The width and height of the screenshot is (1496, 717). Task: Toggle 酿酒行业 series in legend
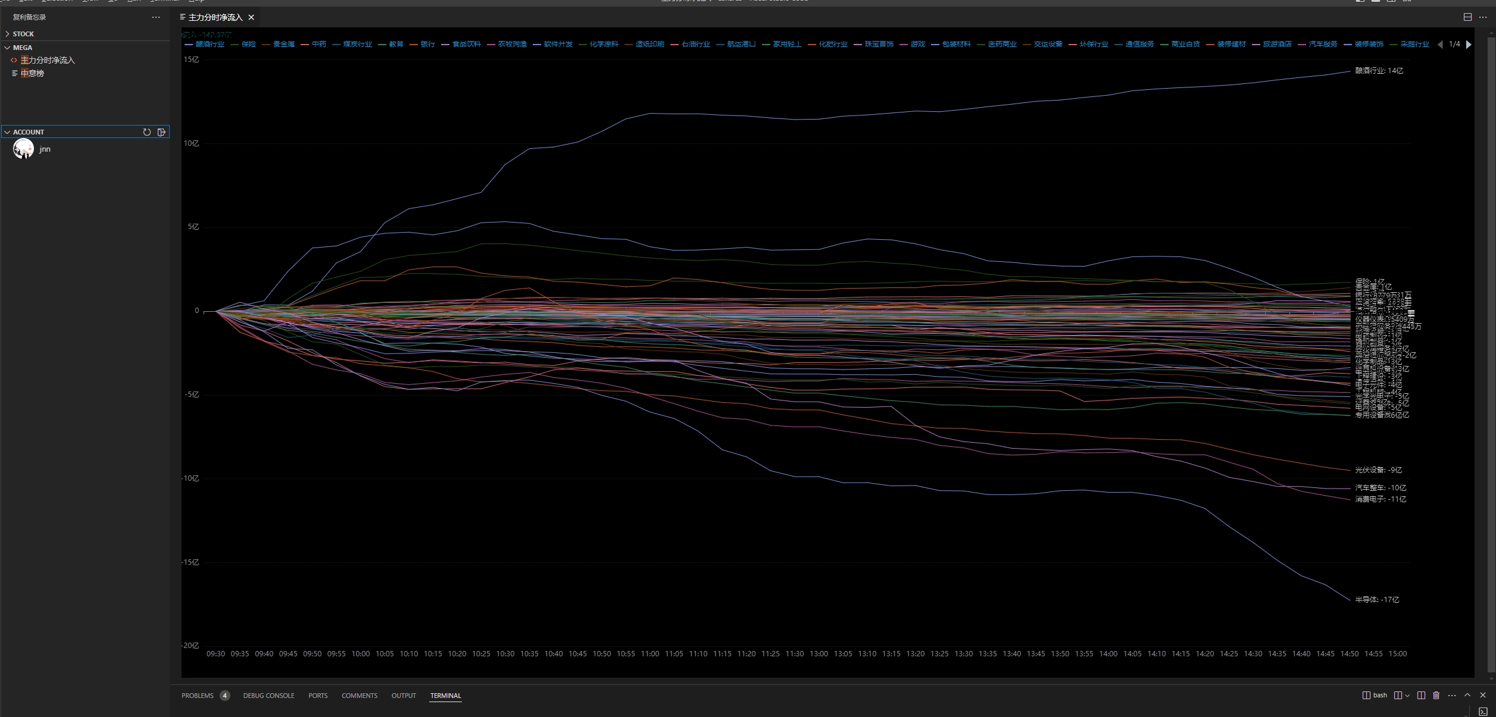point(204,45)
